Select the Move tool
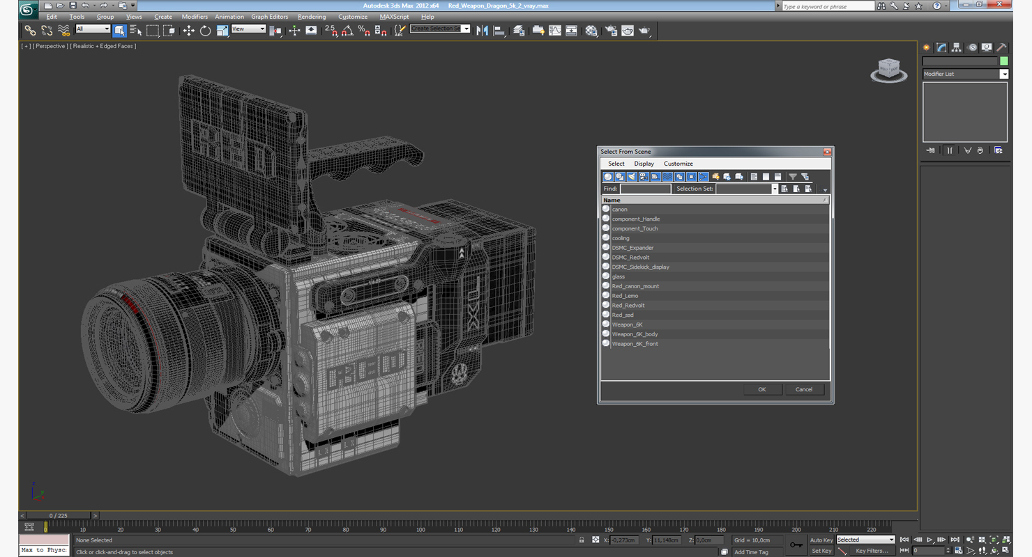Viewport: 1032px width, 557px height. click(x=188, y=31)
